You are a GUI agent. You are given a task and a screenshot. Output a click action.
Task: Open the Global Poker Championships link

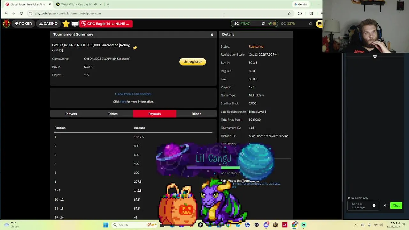point(133,94)
